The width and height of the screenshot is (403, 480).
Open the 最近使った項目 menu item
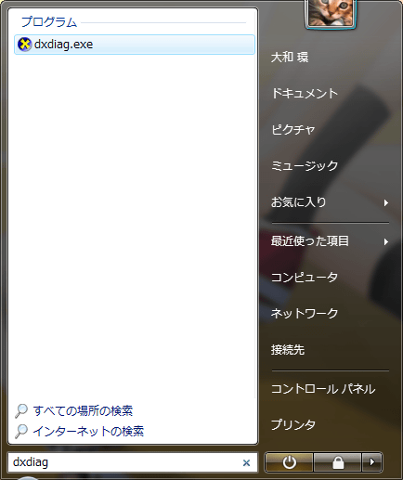click(x=310, y=241)
